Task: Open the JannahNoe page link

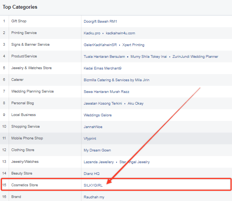Action: coord(93,127)
